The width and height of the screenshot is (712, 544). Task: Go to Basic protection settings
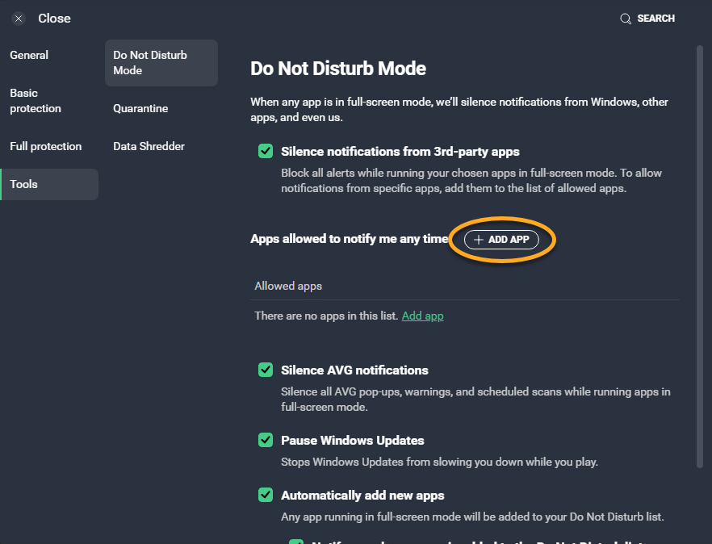36,101
